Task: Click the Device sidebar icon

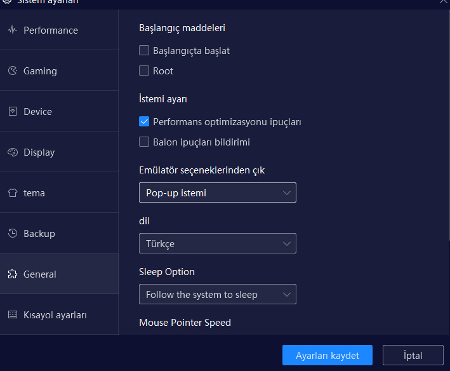Action: pos(12,111)
